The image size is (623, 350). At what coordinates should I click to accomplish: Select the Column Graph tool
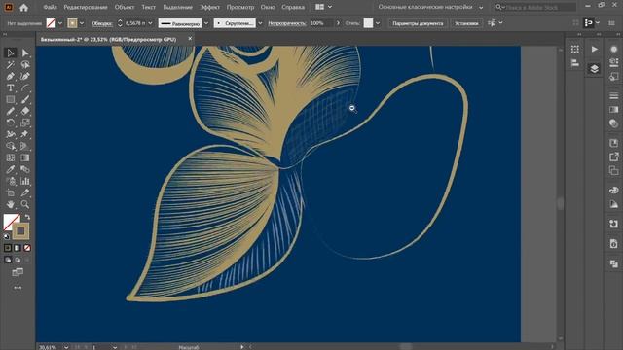point(25,182)
